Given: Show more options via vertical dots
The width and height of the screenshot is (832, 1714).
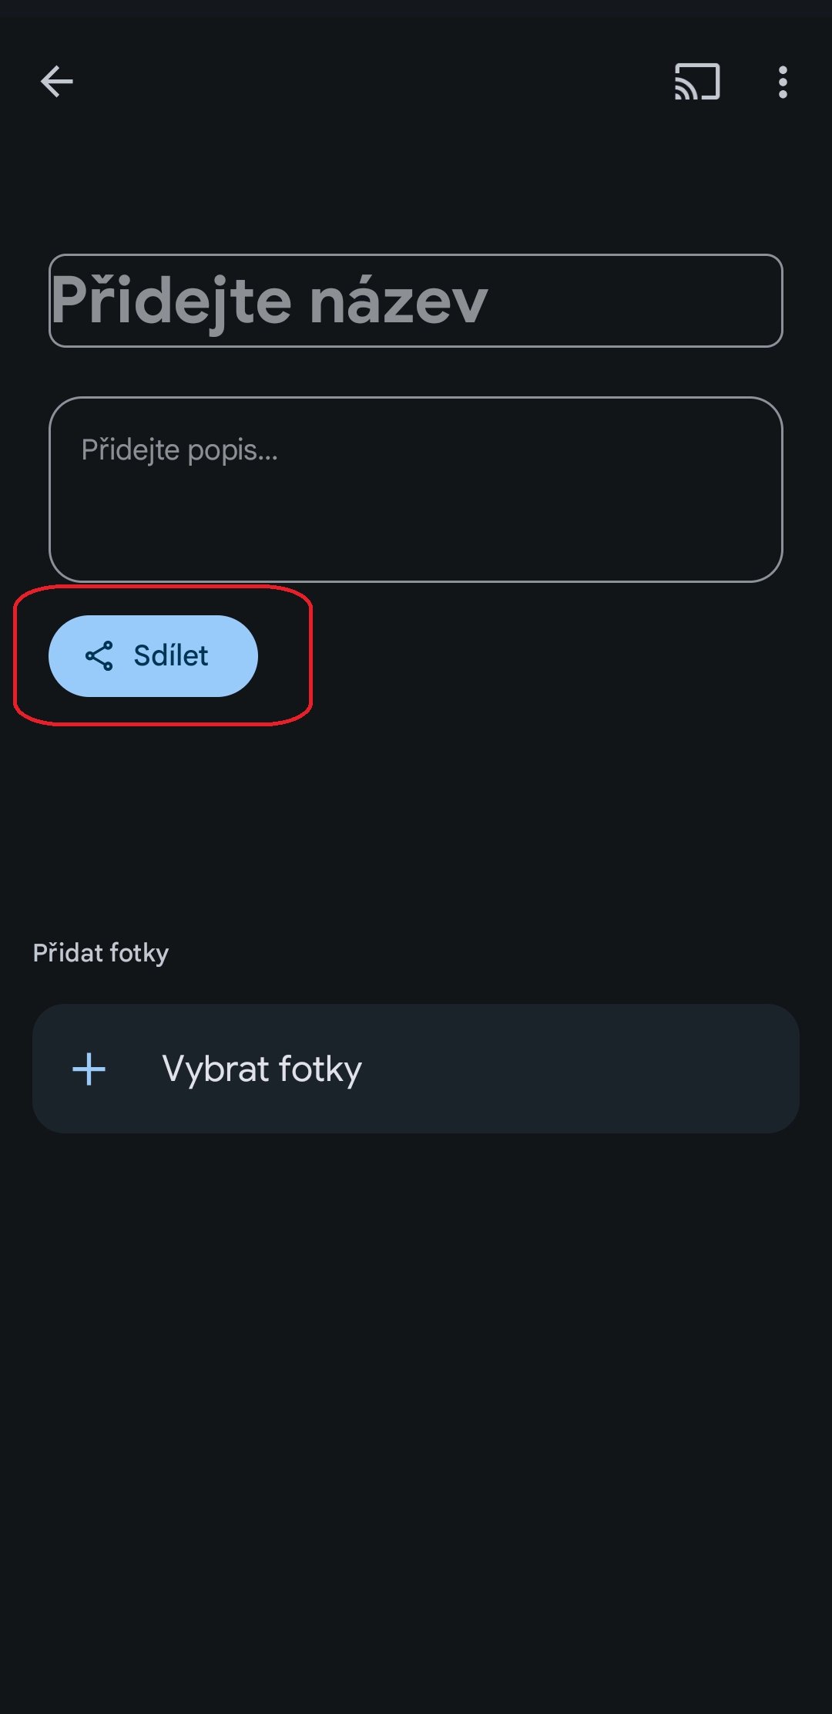Looking at the screenshot, I should (783, 82).
